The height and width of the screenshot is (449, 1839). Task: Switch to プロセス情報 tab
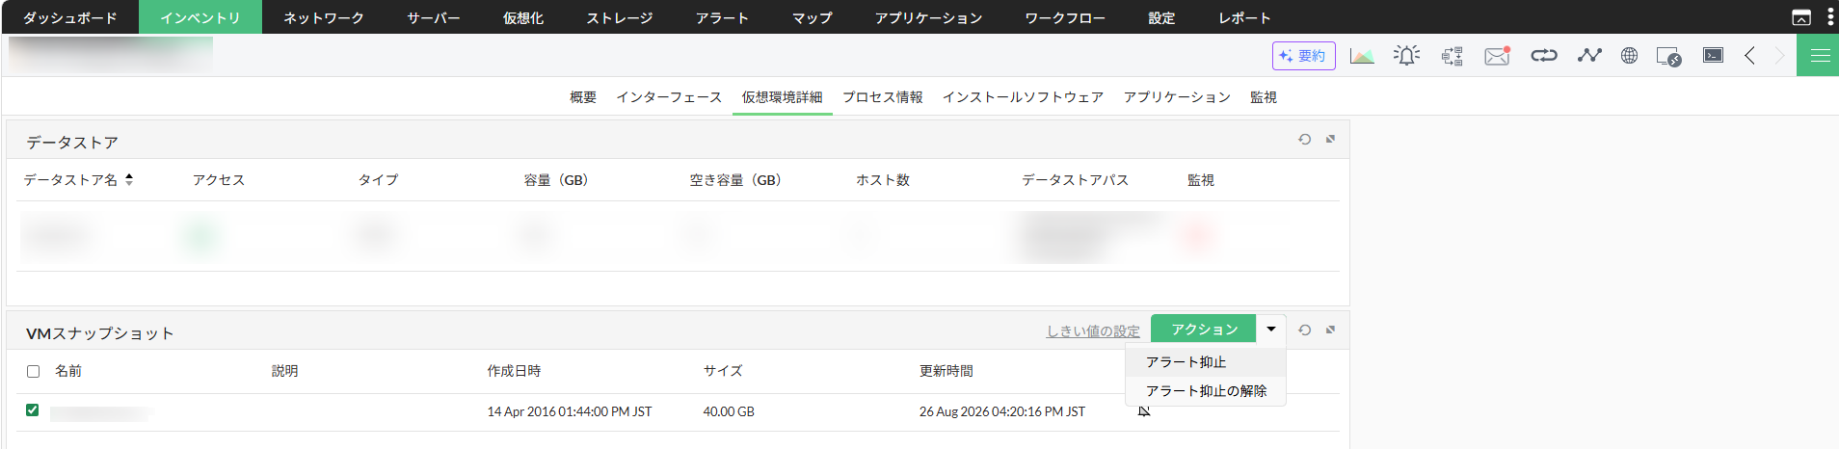(x=882, y=97)
